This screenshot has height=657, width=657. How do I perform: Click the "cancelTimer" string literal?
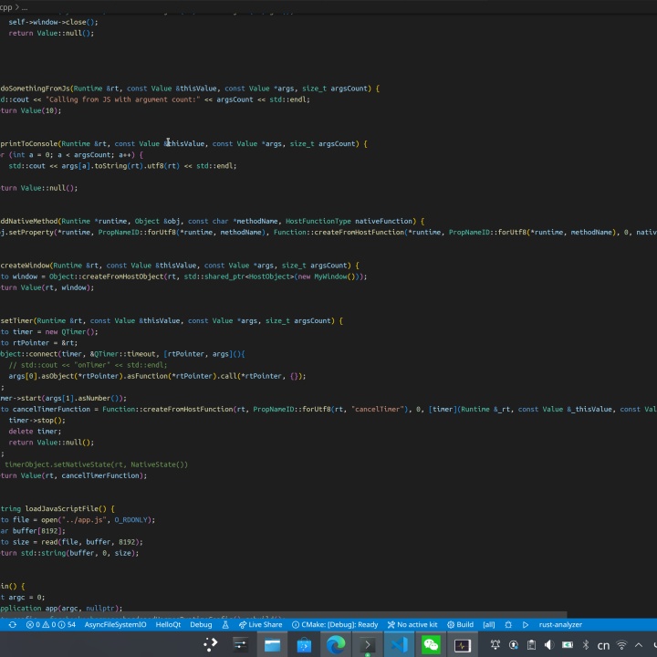377,409
